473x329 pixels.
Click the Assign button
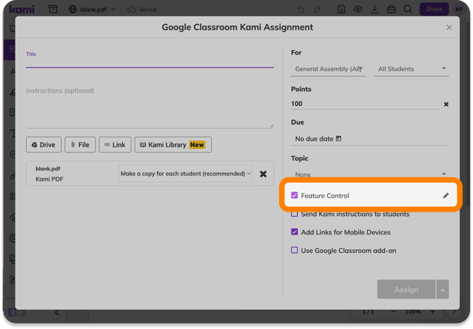[x=406, y=289]
